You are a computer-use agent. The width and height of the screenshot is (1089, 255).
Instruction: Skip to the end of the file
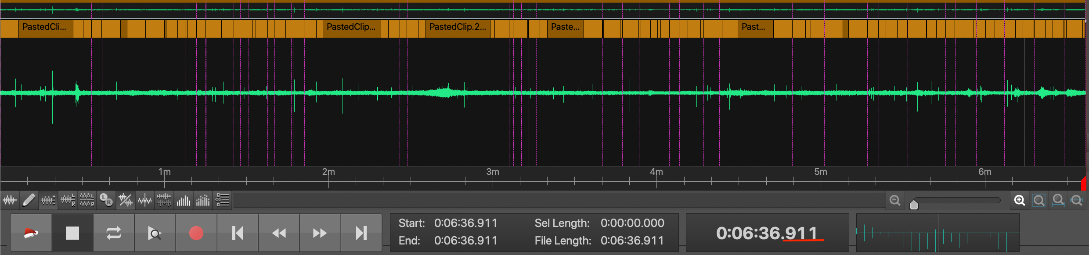(x=361, y=233)
